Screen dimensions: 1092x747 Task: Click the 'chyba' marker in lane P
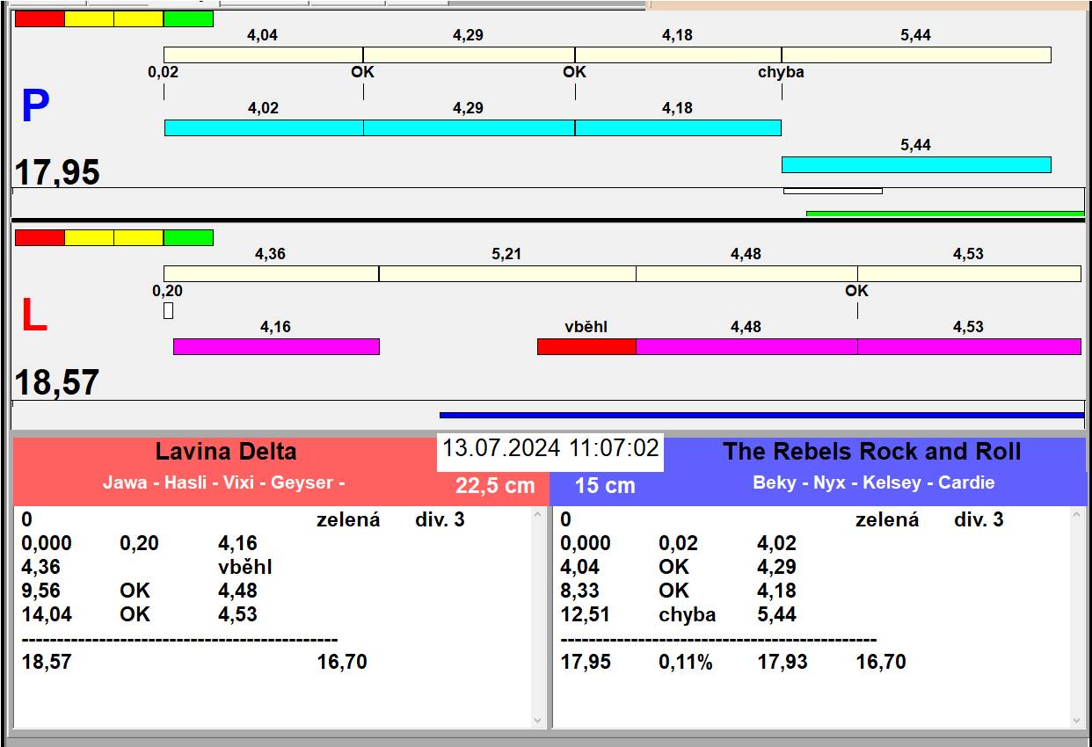781,72
